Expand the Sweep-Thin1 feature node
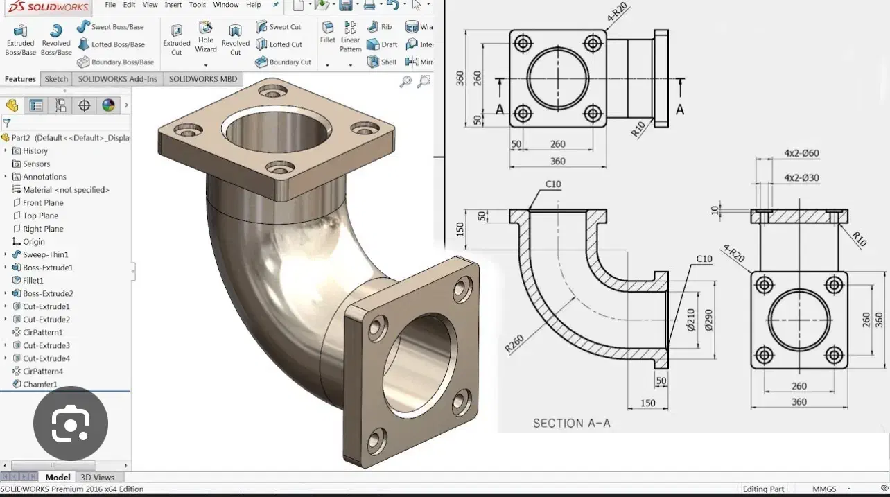This screenshot has width=890, height=497. [x=6, y=254]
